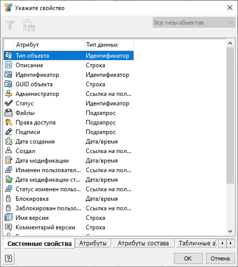Click the Подписи pen icon
Image resolution: width=238 pixels, height=267 pixels.
[9, 132]
